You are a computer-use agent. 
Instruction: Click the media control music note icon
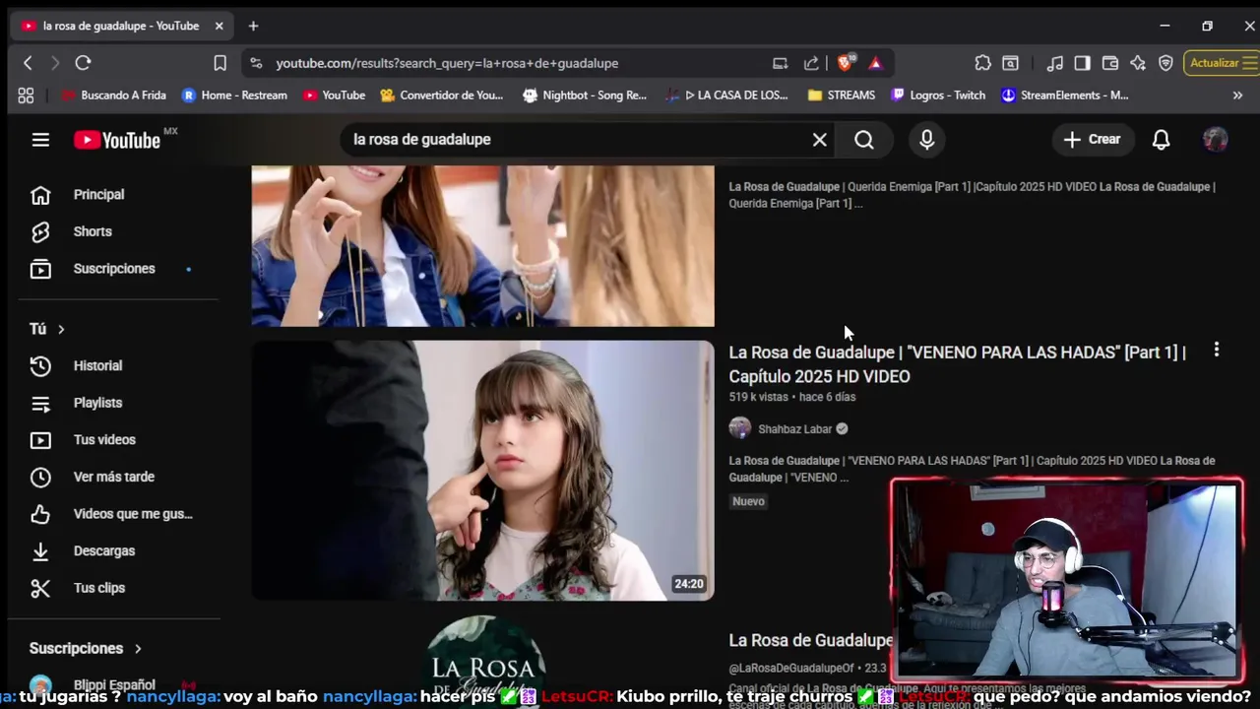1054,63
